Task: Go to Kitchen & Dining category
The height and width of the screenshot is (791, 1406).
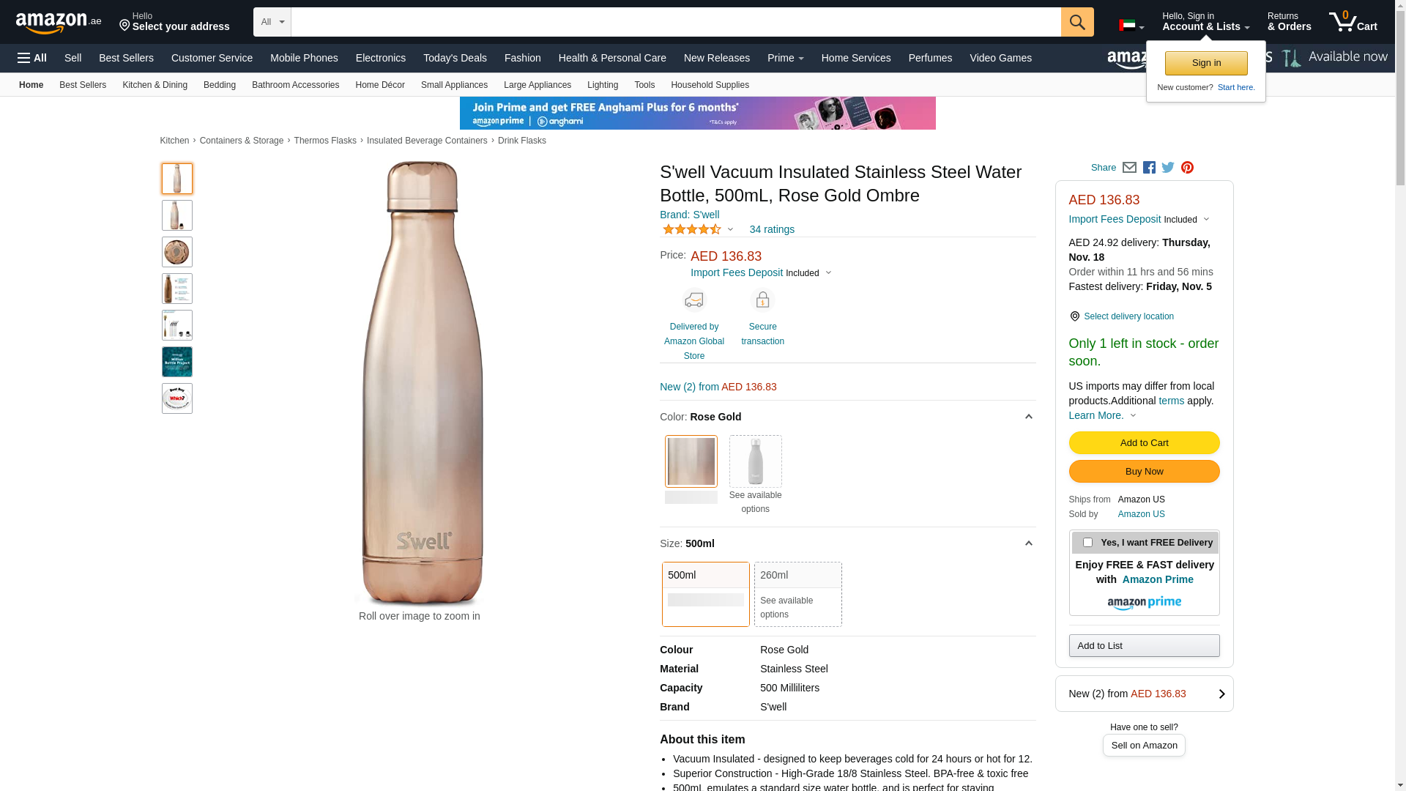Action: 155,85
